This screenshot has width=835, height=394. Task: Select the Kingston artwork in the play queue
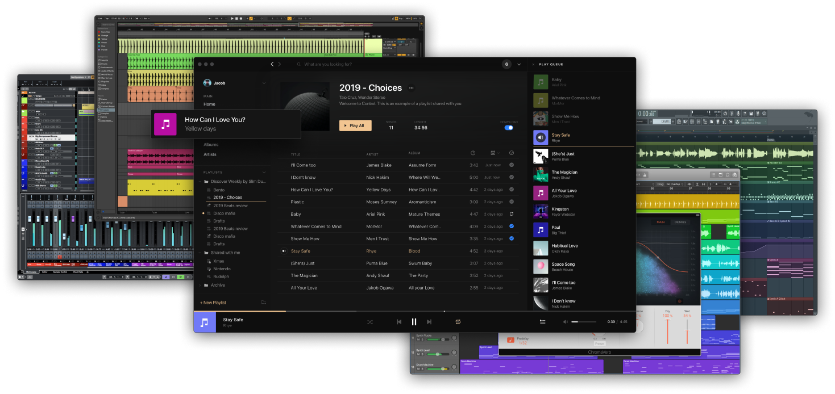click(x=541, y=211)
